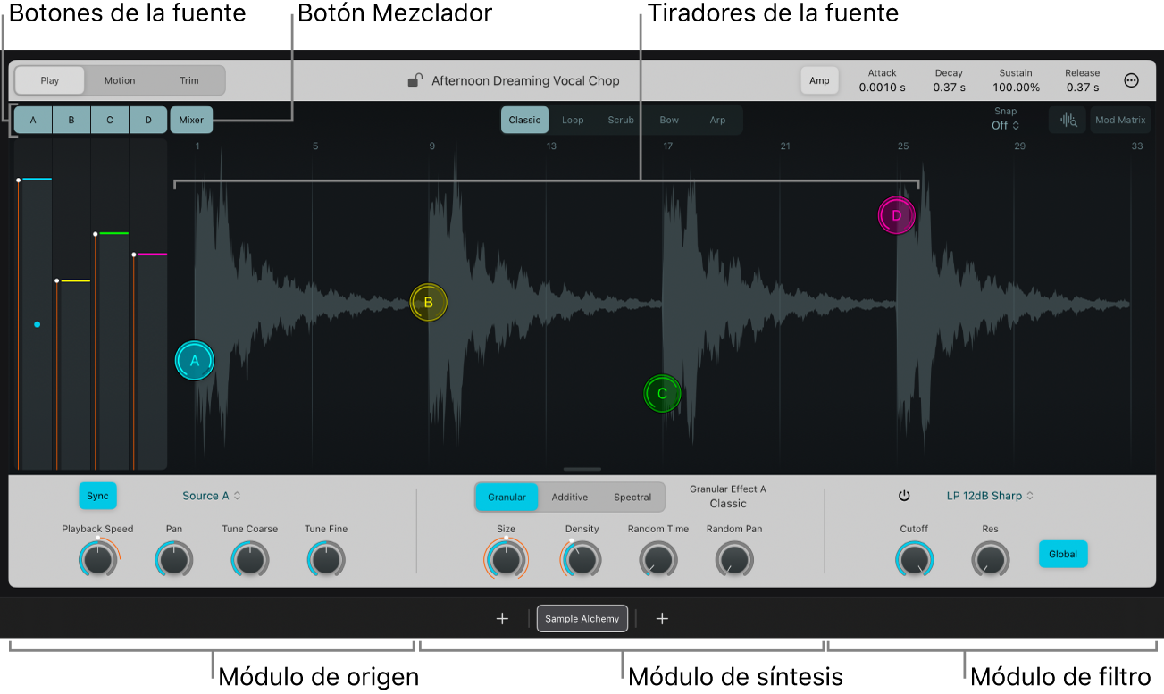
Task: Click the plus icon left of Sample Alchemy
Action: coord(502,618)
